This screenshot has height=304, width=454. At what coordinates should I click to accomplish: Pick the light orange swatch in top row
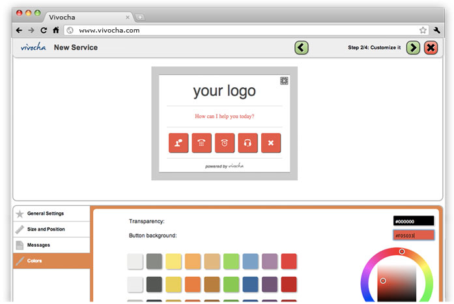[193, 261]
